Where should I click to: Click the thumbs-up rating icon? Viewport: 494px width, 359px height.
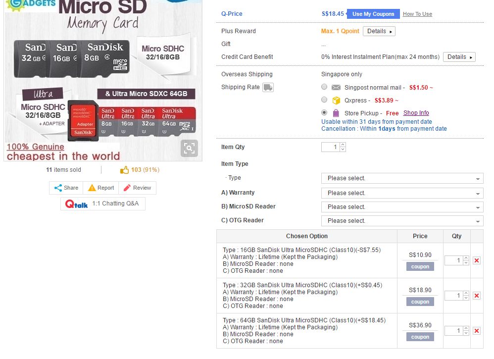124,170
